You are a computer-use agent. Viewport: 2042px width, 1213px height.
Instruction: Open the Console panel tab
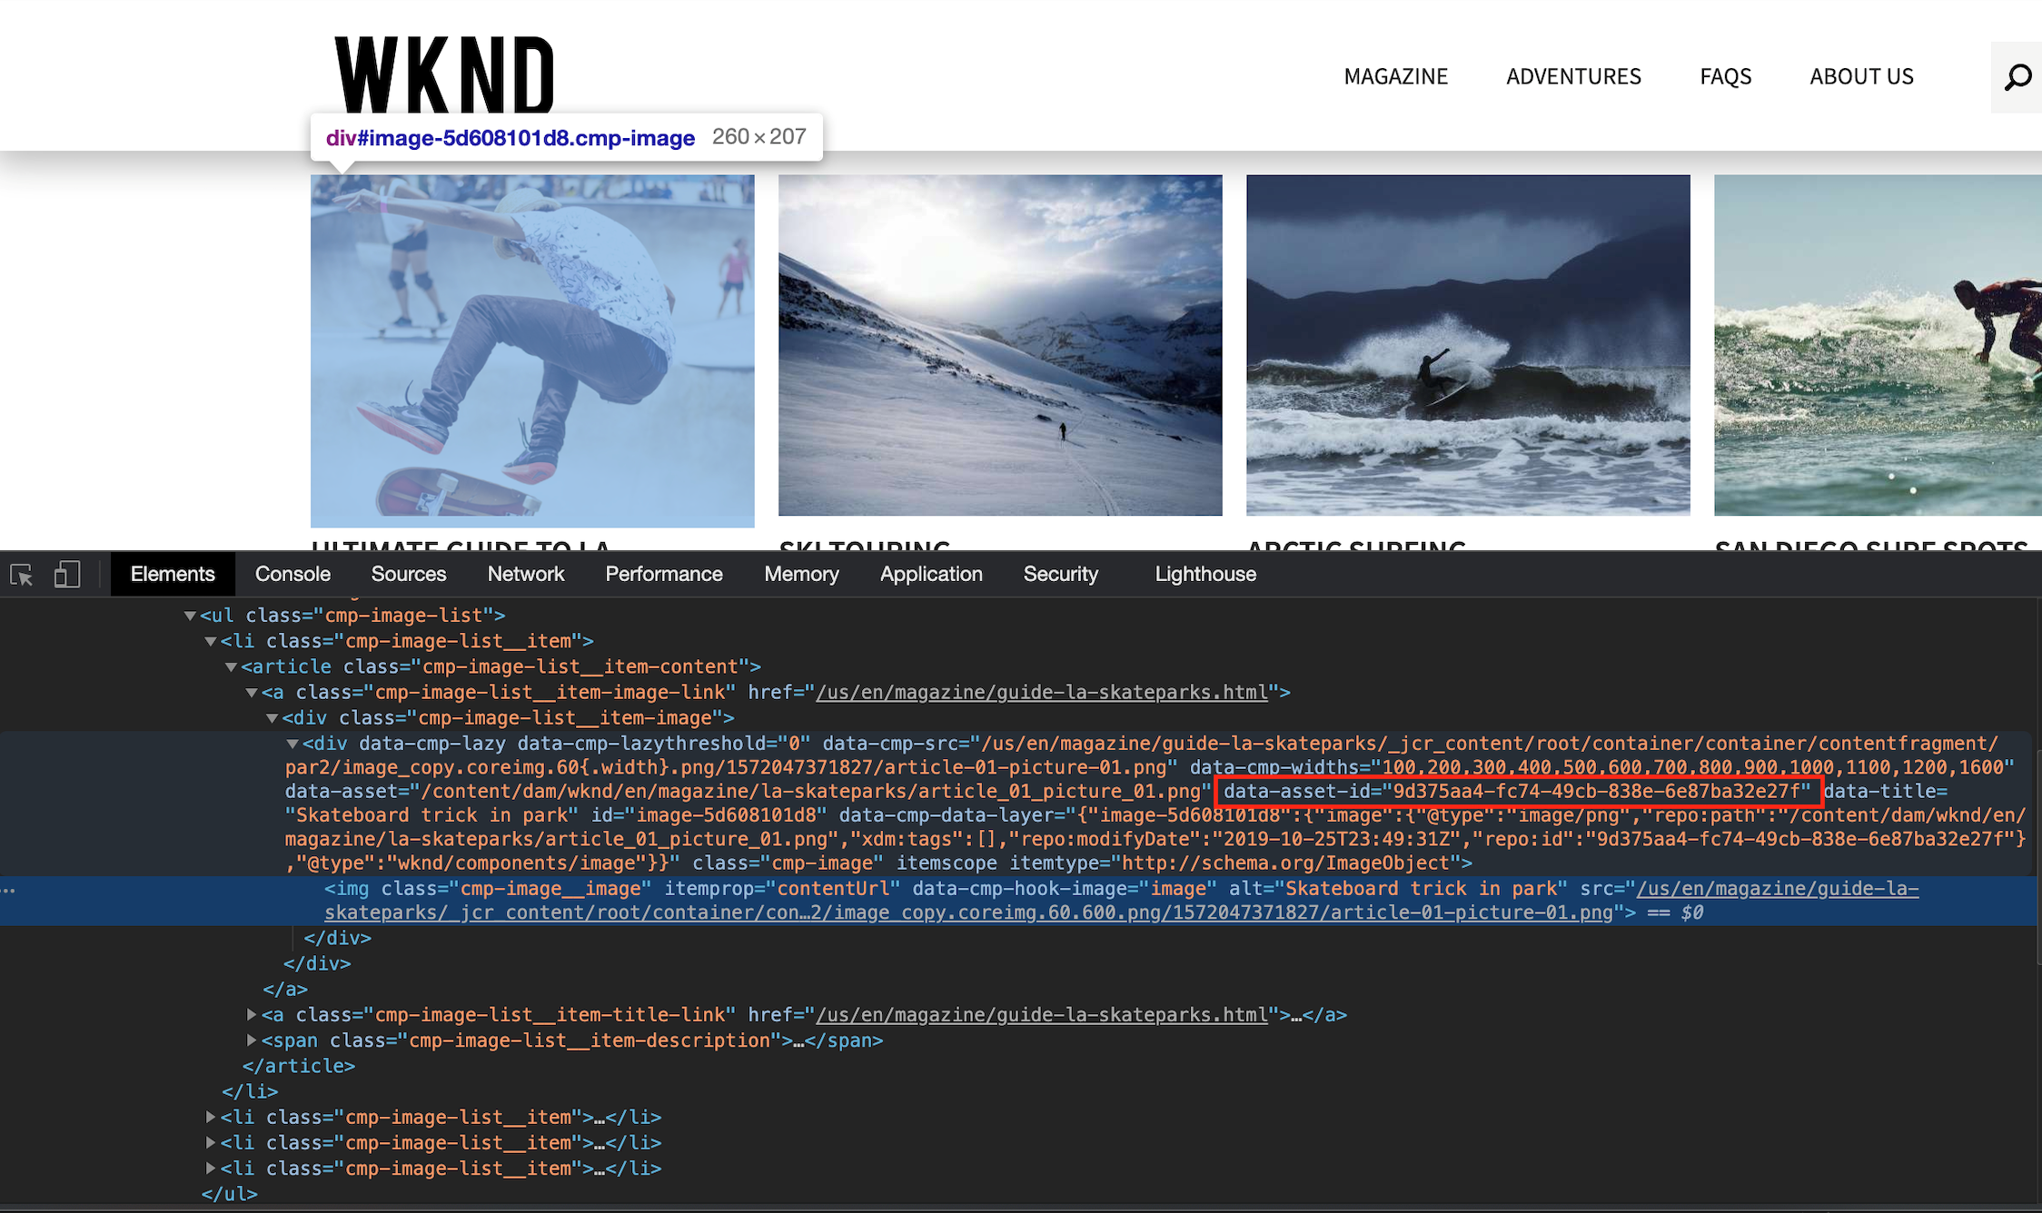293,575
